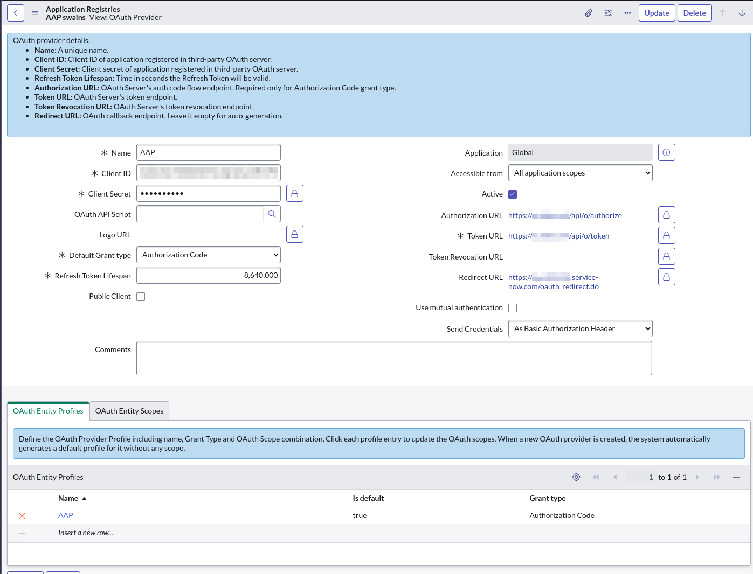Open the Redirect URL link

[554, 282]
